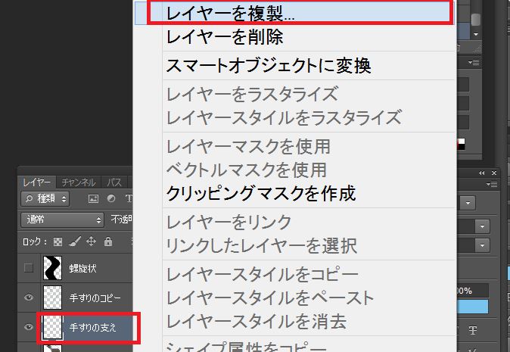Open the third dropdown in the character panel

coord(482,245)
